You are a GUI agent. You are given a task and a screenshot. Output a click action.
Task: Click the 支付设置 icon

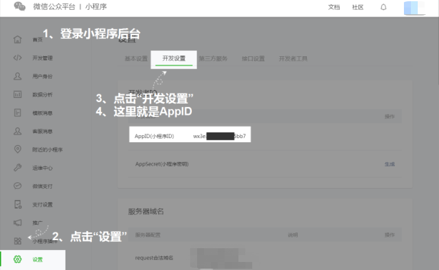[18, 205]
